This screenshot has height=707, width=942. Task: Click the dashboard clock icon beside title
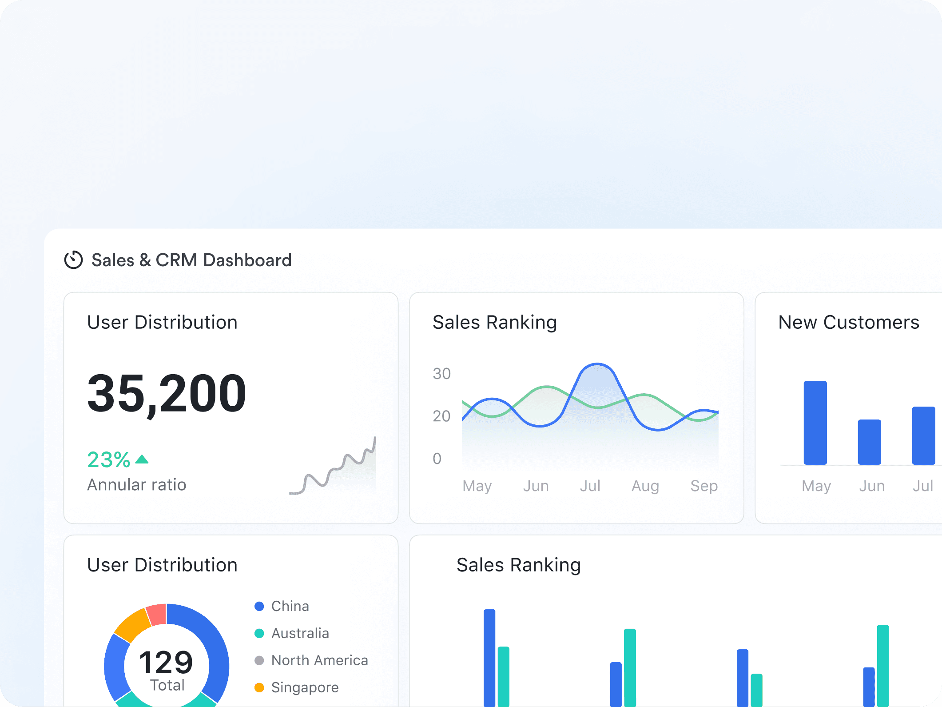(73, 260)
